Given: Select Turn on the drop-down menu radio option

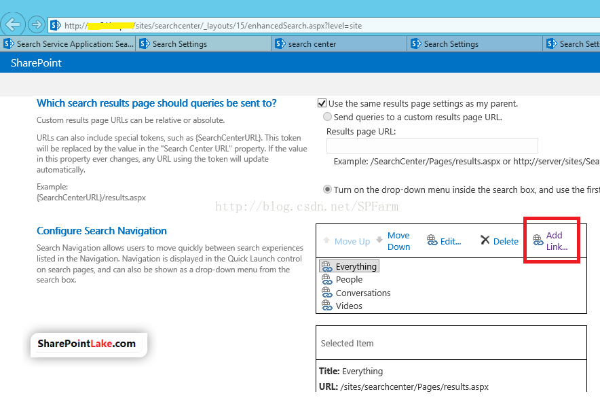Looking at the screenshot, I should coord(327,189).
